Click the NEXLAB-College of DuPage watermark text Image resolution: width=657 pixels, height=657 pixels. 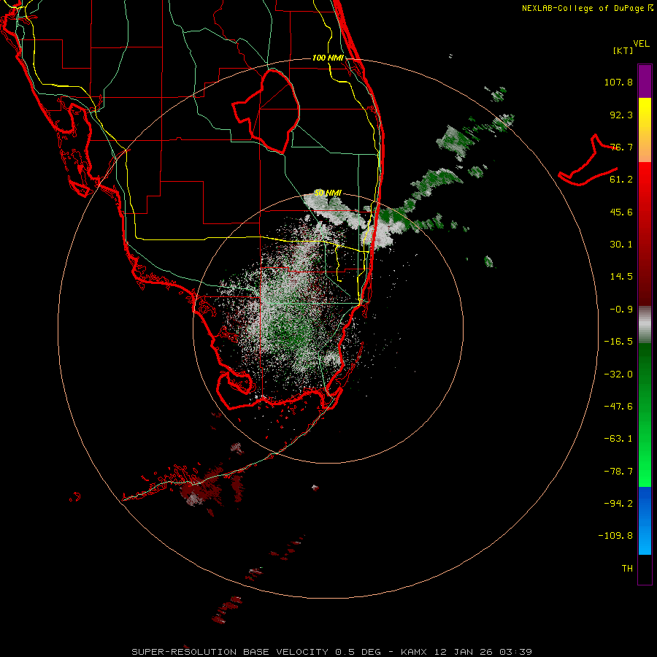click(588, 8)
